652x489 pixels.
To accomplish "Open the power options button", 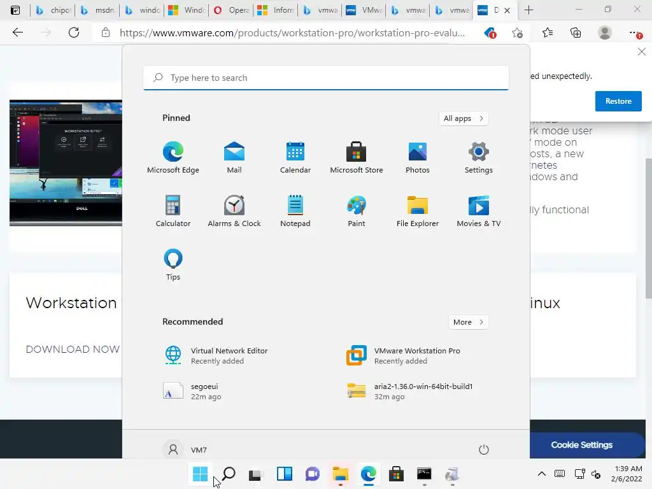I will 484,450.
